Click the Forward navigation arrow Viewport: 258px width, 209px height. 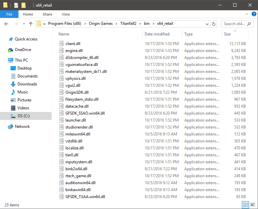(x=16, y=24)
